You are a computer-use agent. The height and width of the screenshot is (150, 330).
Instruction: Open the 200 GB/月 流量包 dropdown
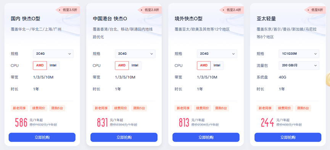(x=299, y=66)
